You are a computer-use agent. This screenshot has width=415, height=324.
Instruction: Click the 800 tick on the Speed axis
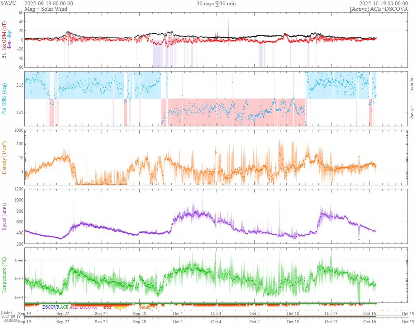tap(20, 211)
